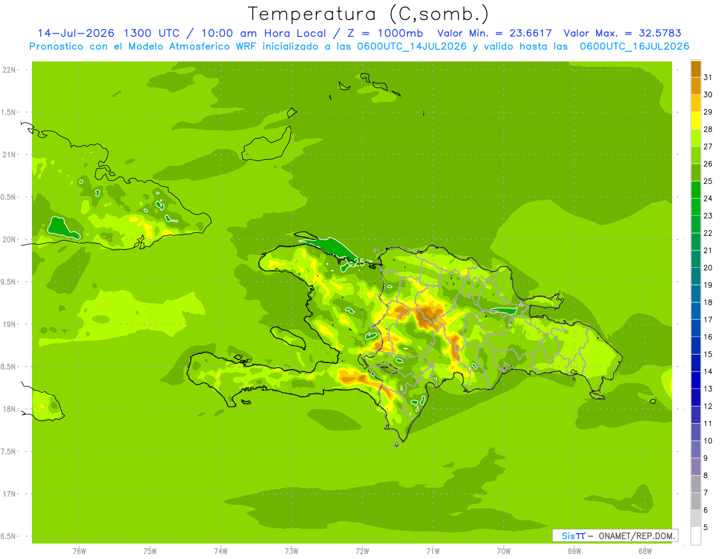Pick the olive-green swatch between legend 25 and 26
This screenshot has height=559, width=724.
[x=696, y=172]
